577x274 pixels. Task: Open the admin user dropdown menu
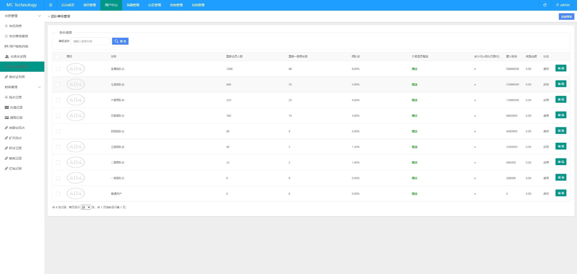[564, 5]
